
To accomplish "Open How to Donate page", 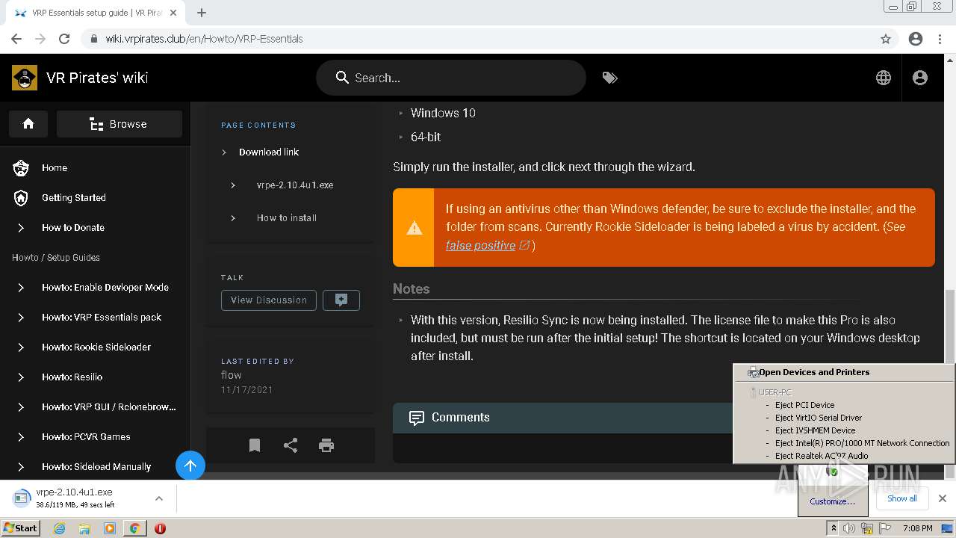I will (x=73, y=228).
